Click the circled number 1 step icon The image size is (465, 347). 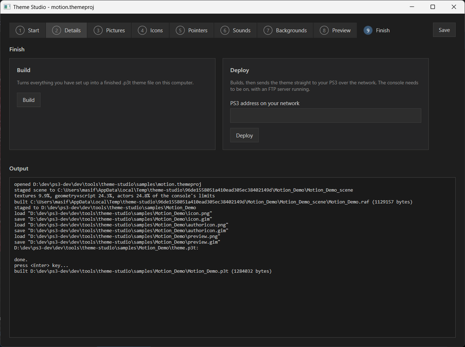coord(20,30)
